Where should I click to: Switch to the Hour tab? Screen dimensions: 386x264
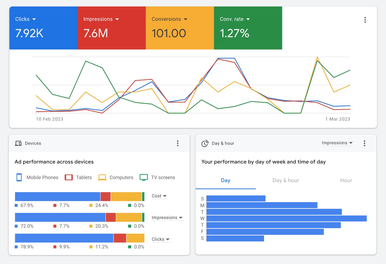(346, 180)
